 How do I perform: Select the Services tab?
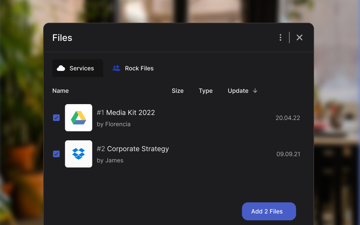point(78,68)
